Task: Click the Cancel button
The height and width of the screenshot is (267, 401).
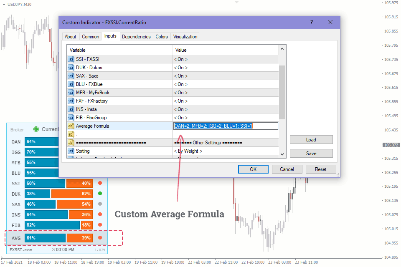Action: (x=287, y=169)
